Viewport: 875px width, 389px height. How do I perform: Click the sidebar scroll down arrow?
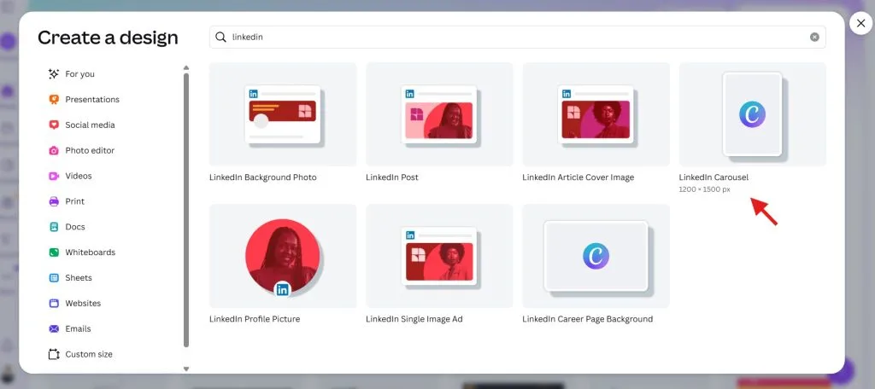tap(186, 369)
